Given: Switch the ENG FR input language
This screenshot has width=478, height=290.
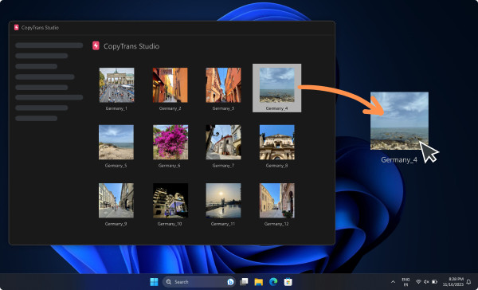Looking at the screenshot, I should [x=406, y=282].
